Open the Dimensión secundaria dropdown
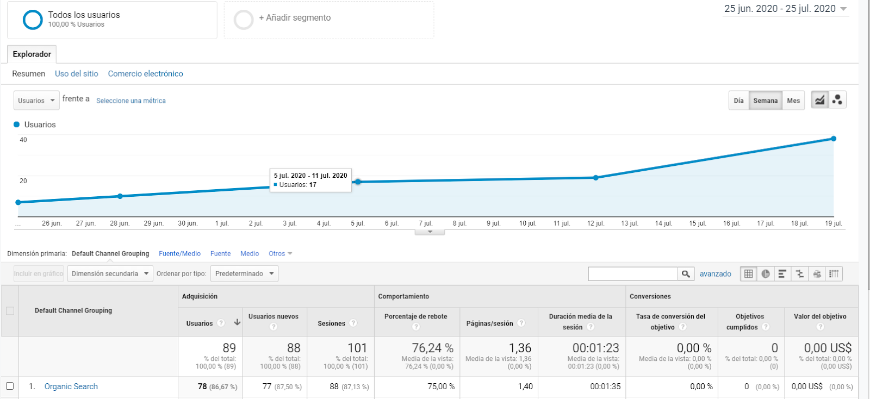This screenshot has height=399, width=870. click(x=110, y=273)
